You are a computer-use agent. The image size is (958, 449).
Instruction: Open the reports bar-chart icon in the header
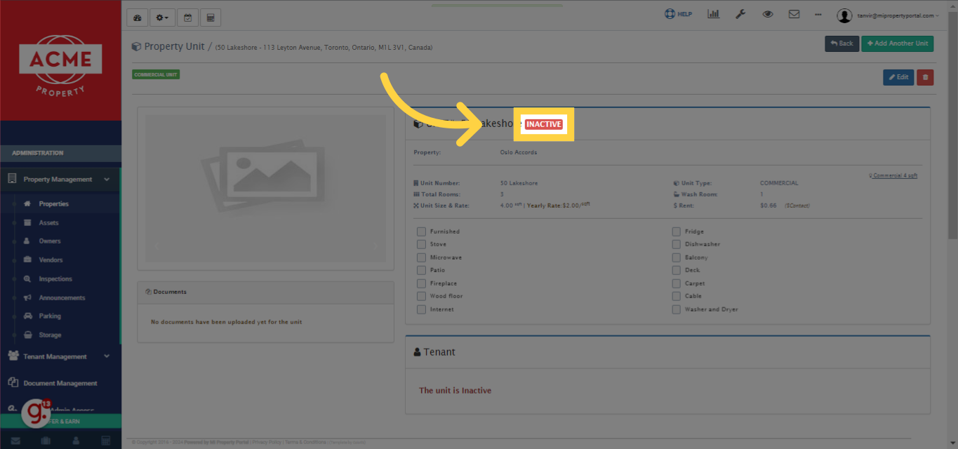[713, 13]
